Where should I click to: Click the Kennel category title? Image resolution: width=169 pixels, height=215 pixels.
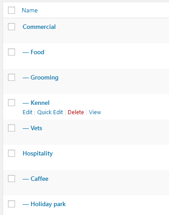tap(40, 103)
